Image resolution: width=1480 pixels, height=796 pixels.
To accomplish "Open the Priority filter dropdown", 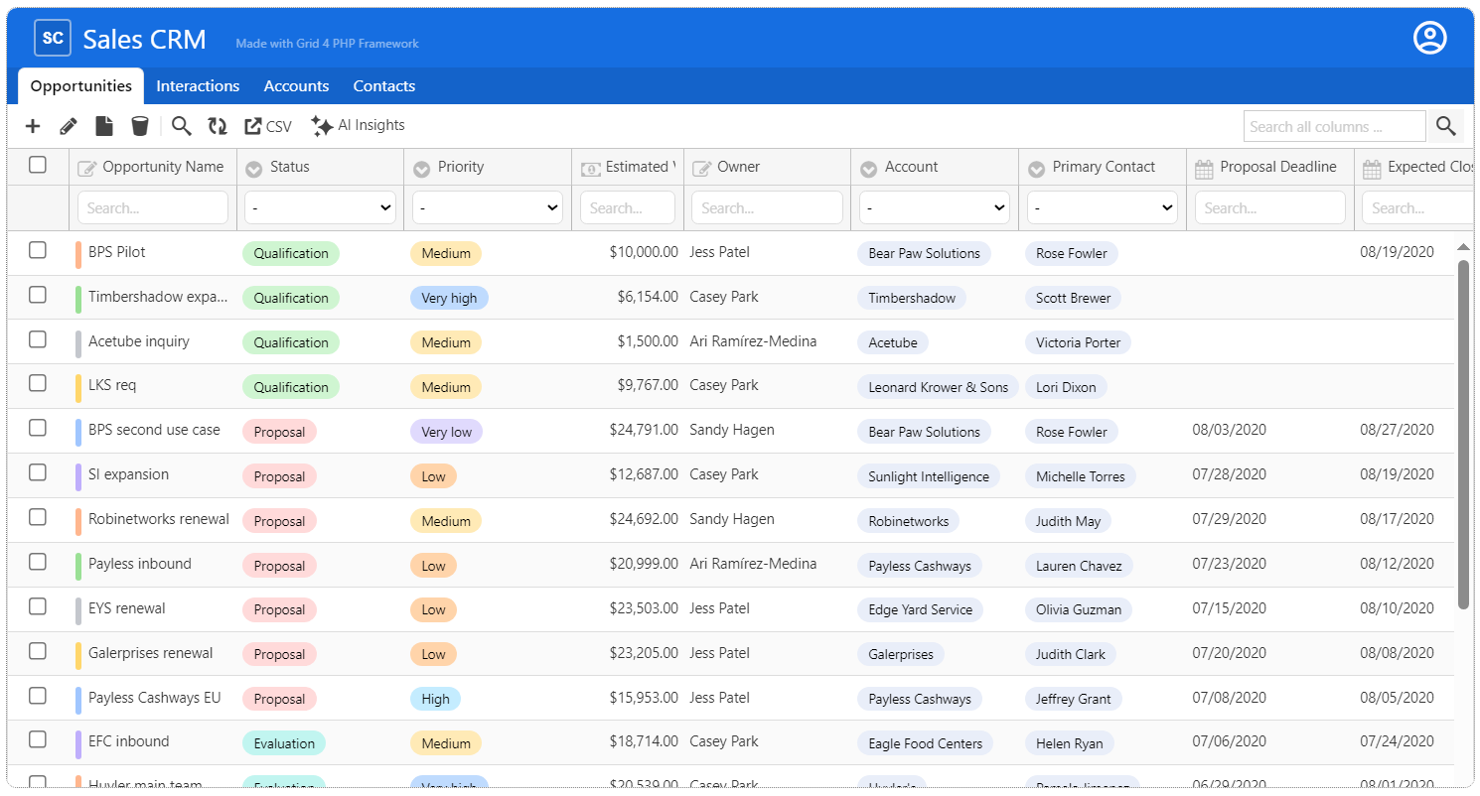I will pos(488,208).
